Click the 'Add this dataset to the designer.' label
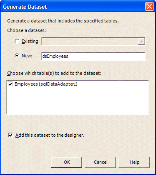 pos(50,135)
